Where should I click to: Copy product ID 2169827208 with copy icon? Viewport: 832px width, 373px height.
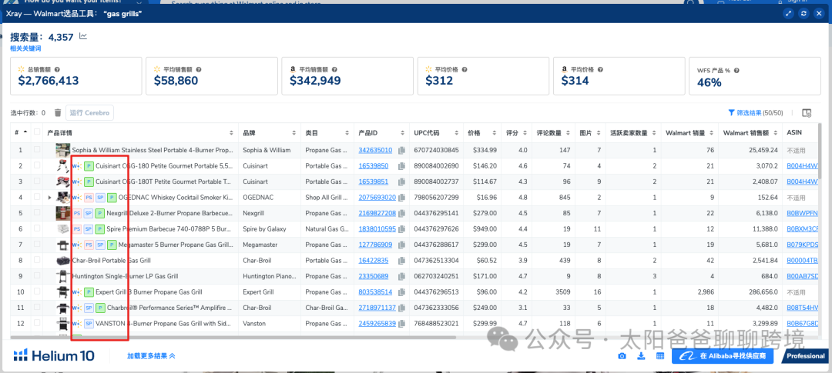403,214
